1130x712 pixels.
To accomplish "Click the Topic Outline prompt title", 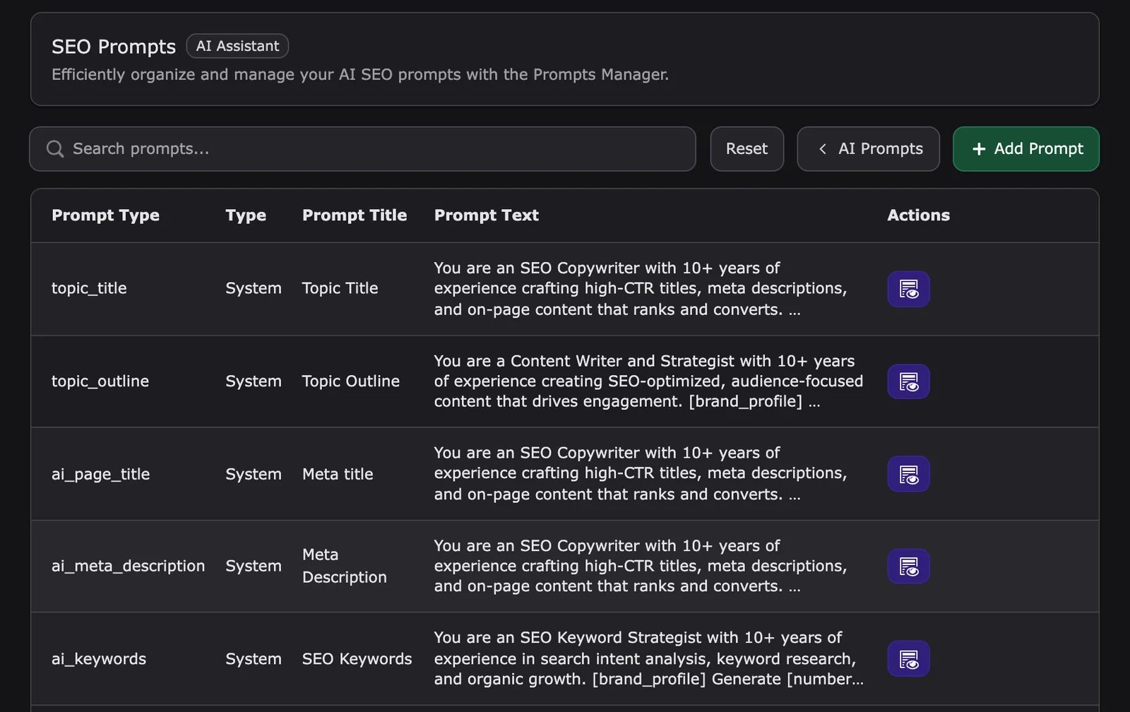I will click(x=350, y=381).
